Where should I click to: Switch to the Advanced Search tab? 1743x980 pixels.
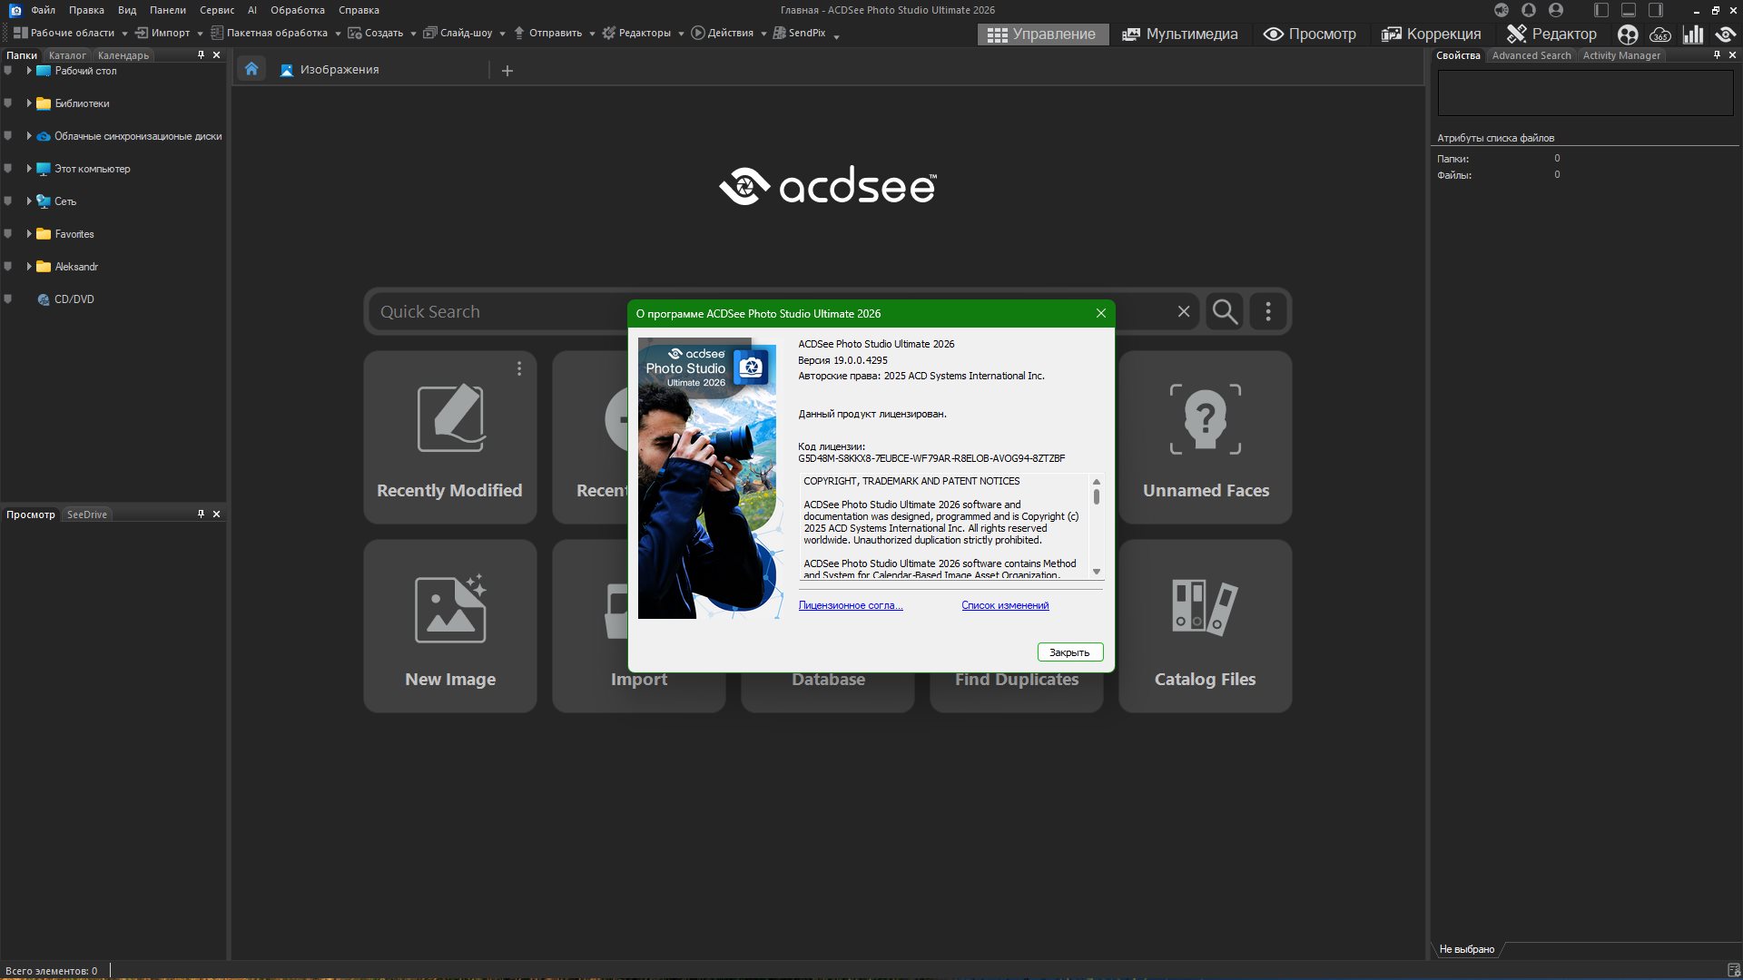coord(1531,55)
